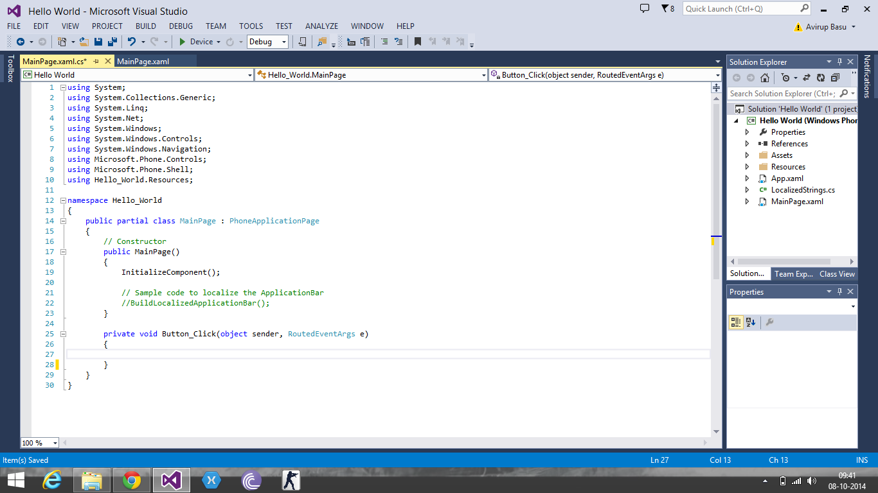This screenshot has width=878, height=493.
Task: Click the Refresh icon in Solution Explorer
Action: 821,78
